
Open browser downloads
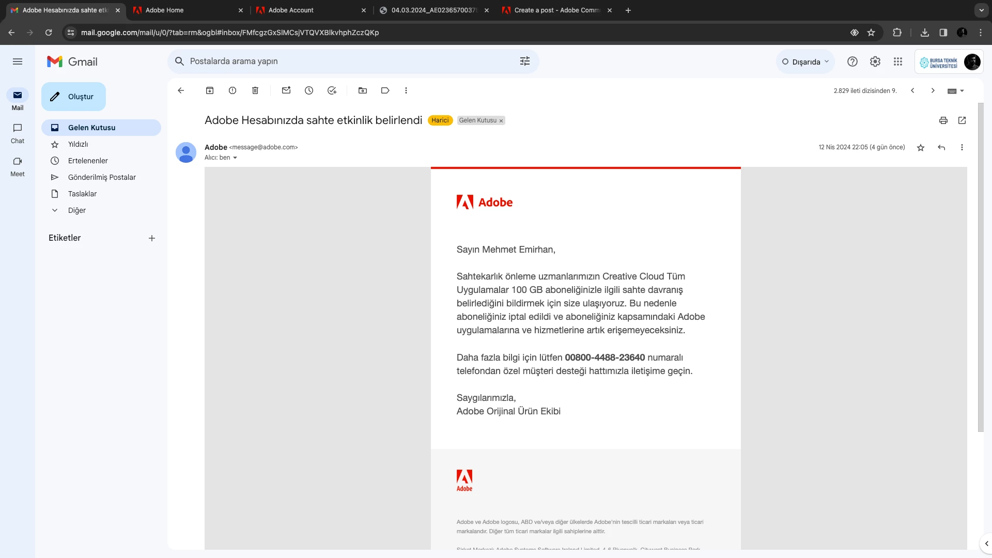tap(925, 33)
